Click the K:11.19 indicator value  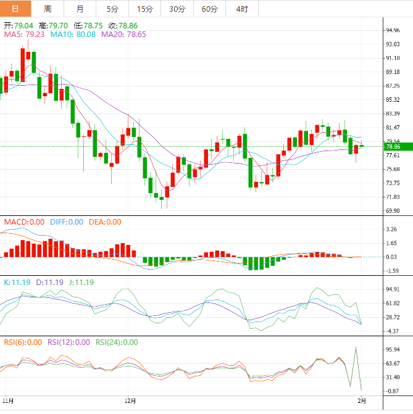point(17,282)
